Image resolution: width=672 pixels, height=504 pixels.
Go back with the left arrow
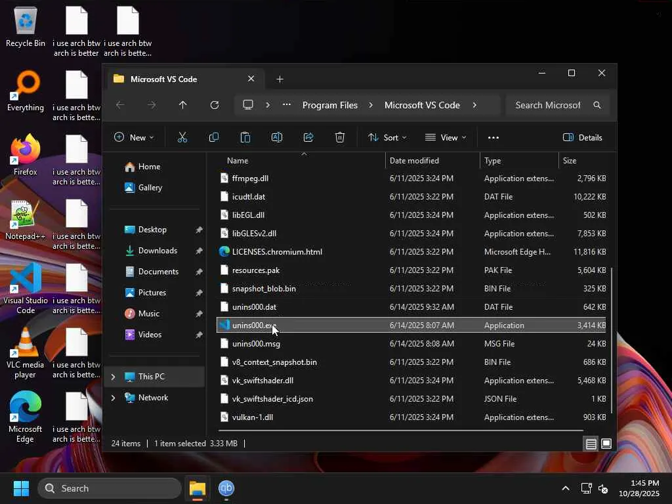[121, 105]
